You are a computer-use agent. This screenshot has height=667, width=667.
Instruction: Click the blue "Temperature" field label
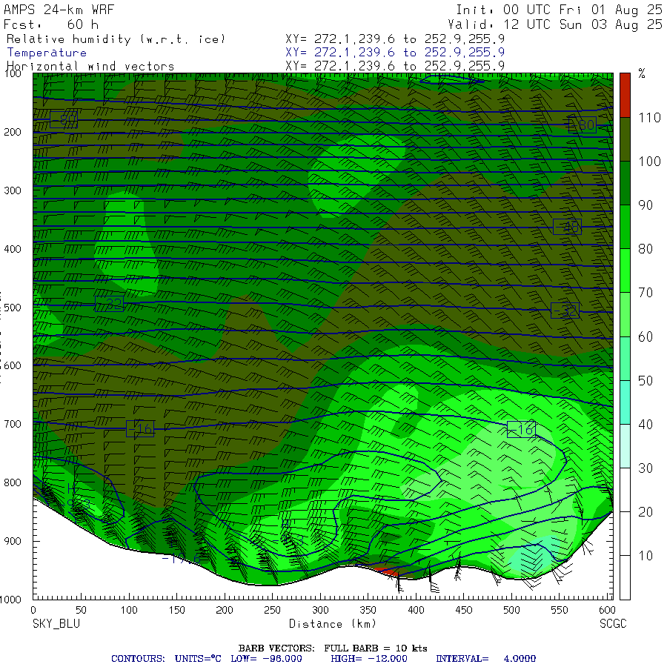[x=47, y=53]
